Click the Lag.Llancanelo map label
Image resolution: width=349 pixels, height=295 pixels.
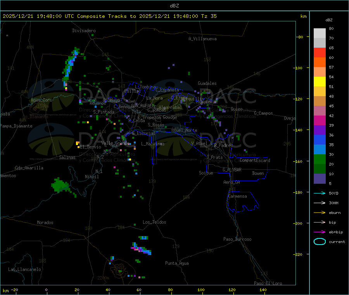coord(25,269)
